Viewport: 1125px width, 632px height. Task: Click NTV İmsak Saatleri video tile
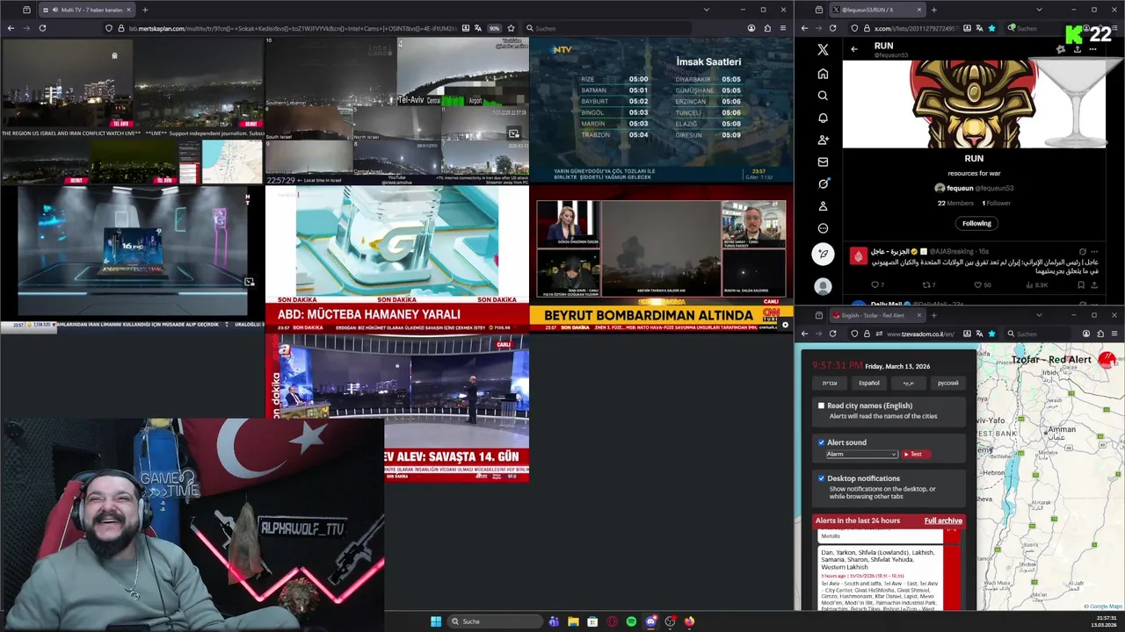661,110
